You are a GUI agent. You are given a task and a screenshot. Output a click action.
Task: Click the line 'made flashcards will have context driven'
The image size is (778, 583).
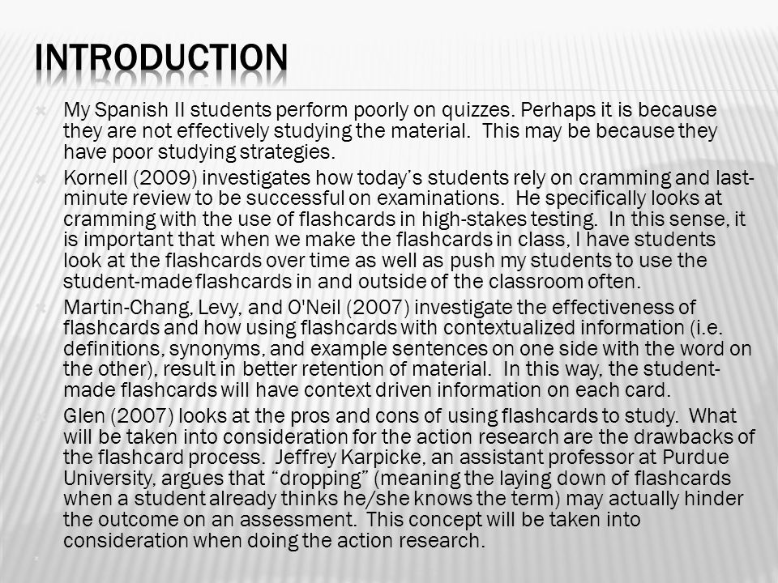[x=367, y=389]
